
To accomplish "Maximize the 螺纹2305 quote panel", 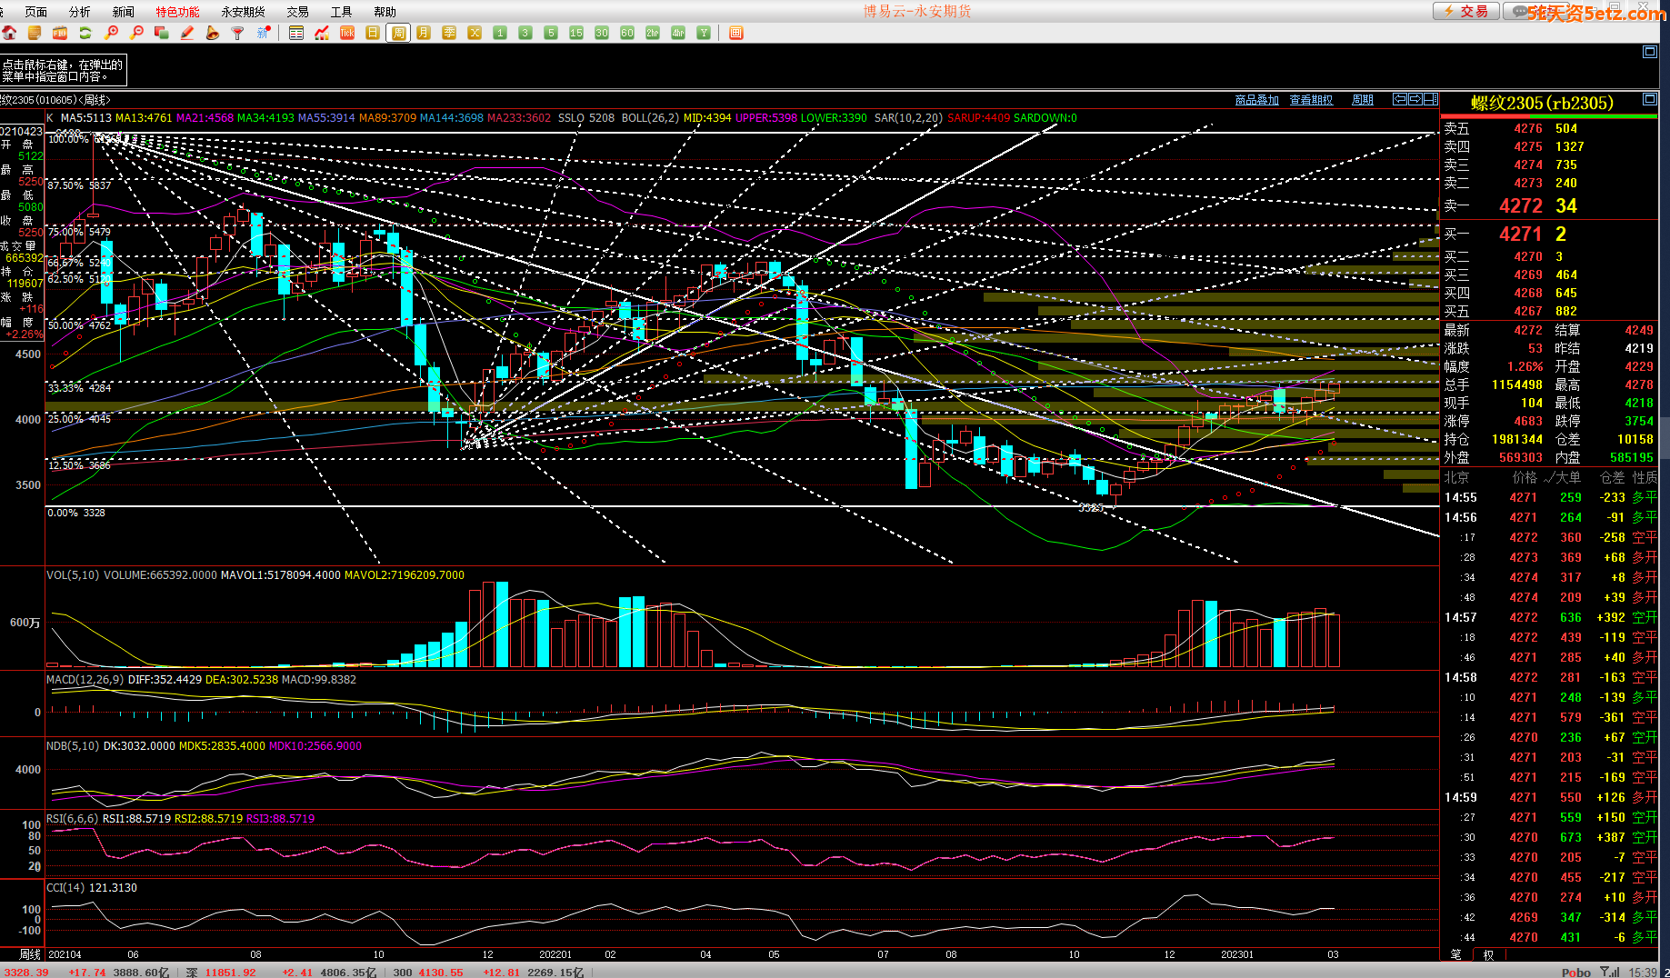I will click(1650, 98).
